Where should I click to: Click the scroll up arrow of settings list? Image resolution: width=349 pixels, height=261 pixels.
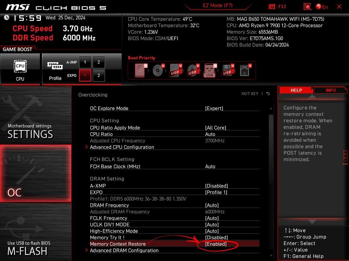point(271,108)
